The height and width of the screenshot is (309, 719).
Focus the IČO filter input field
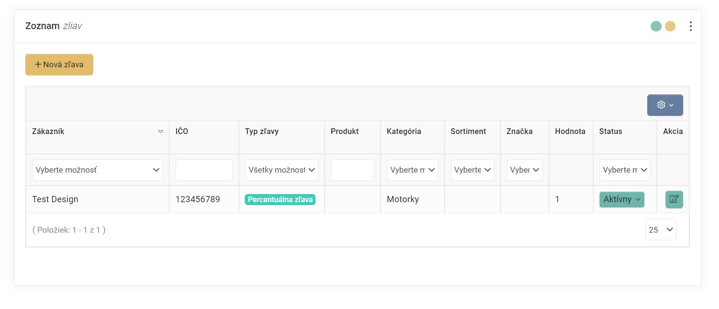point(204,170)
